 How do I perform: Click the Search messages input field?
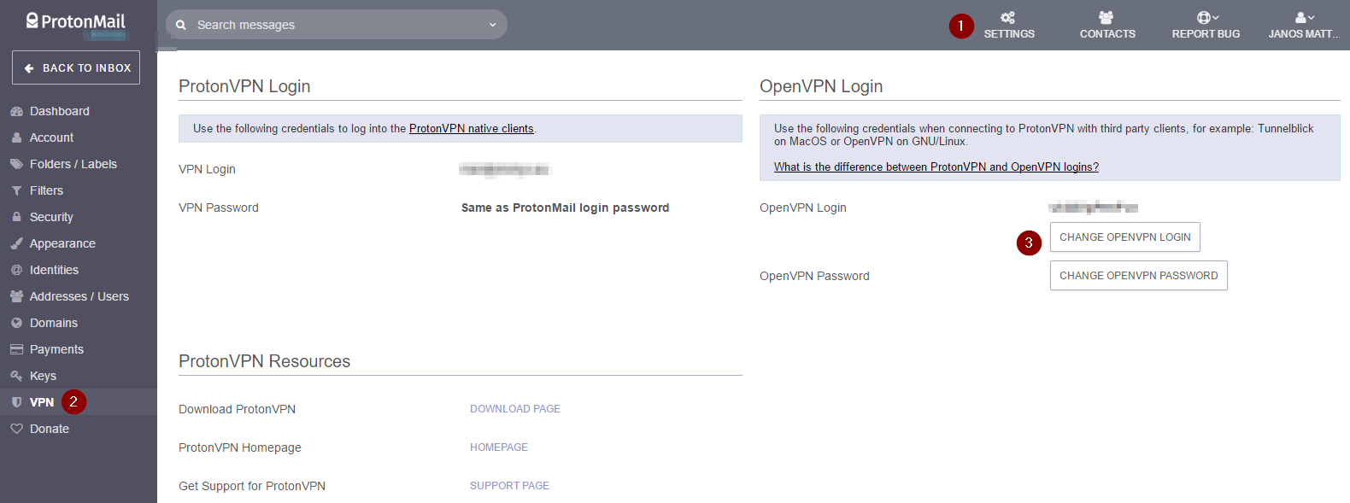(337, 25)
